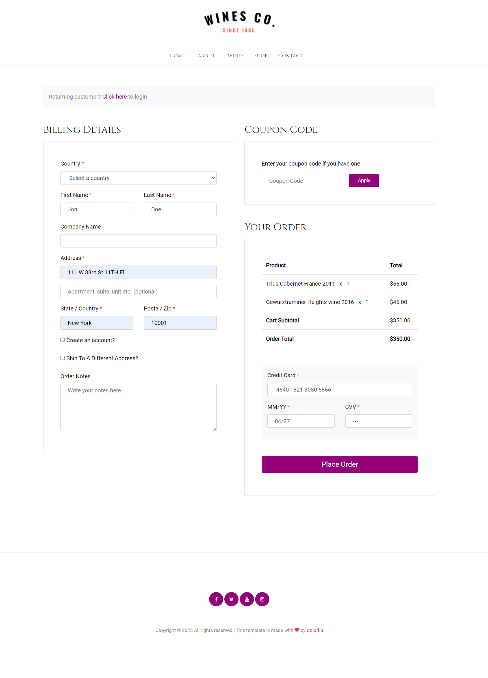Navigate to the HOME menu item
The width and height of the screenshot is (488, 678).
point(177,56)
